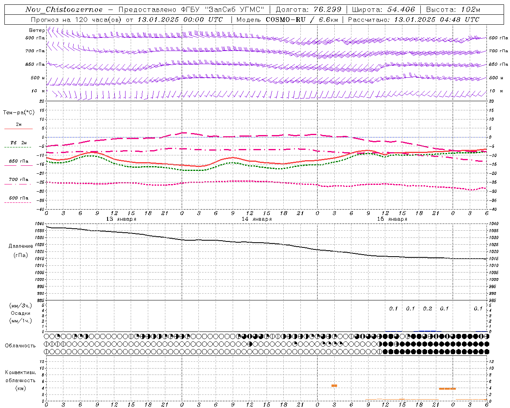510x408 pixels.
Task: Click the "(мм/3ч.)" precipitation unit label
Action: pyautogui.click(x=21, y=306)
